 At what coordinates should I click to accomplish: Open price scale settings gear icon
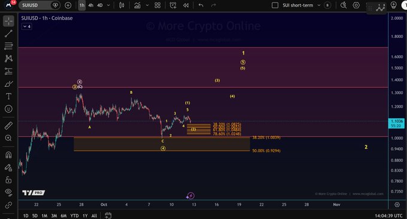pos(397,205)
